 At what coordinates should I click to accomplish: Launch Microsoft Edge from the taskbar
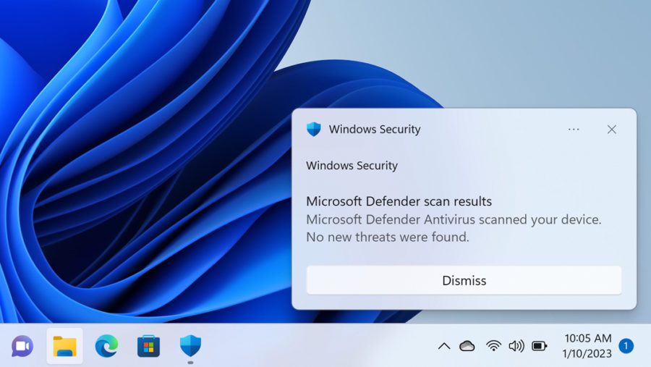(x=106, y=346)
